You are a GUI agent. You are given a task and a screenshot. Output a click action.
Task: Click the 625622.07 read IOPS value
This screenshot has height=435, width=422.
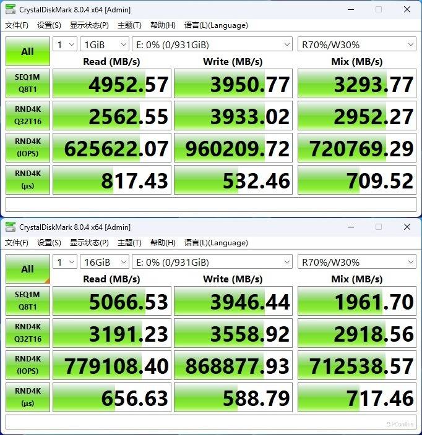112,148
